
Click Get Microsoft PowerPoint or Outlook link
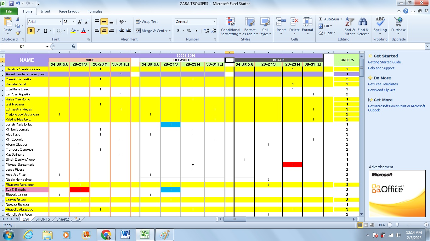397,108
